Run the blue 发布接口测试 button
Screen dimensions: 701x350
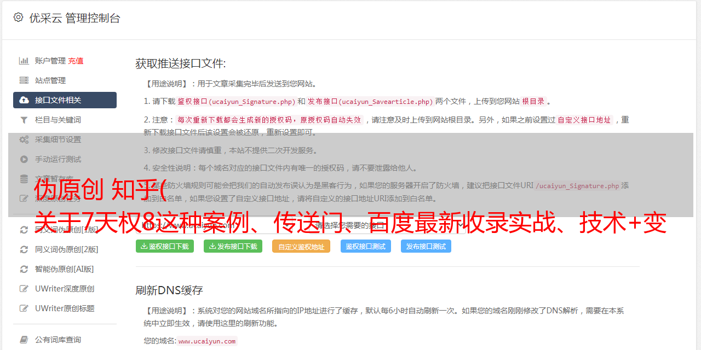point(426,246)
